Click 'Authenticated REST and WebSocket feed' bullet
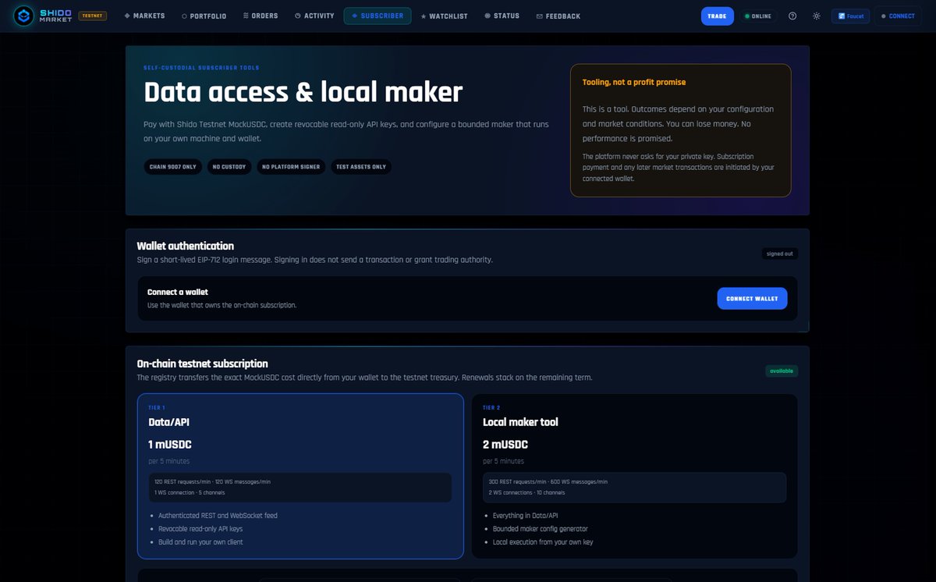The width and height of the screenshot is (936, 582). click(218, 516)
